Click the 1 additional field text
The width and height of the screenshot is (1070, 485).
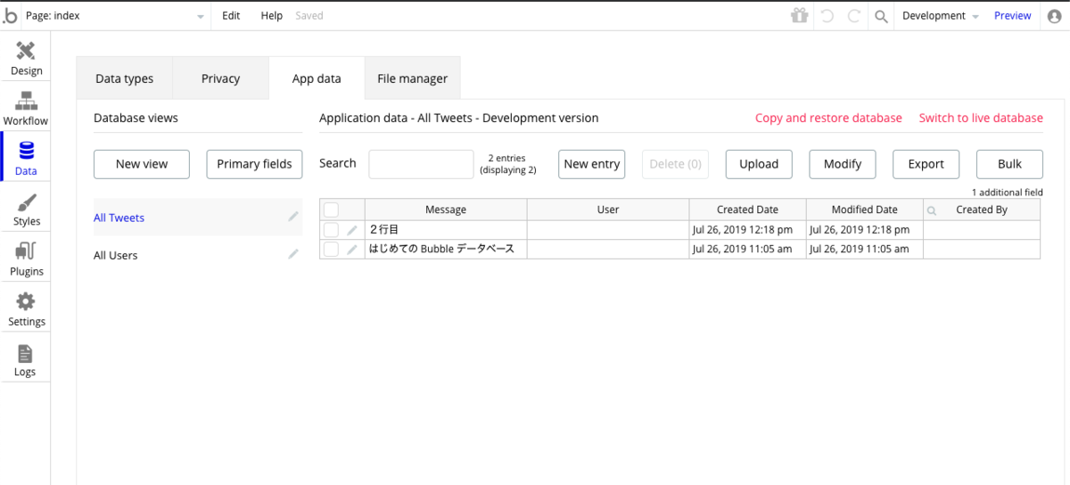coord(1007,192)
